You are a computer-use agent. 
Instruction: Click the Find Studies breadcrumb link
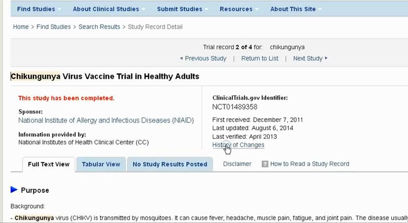pyautogui.click(x=55, y=27)
